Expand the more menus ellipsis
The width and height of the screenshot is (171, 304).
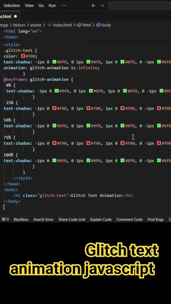coord(64,5)
